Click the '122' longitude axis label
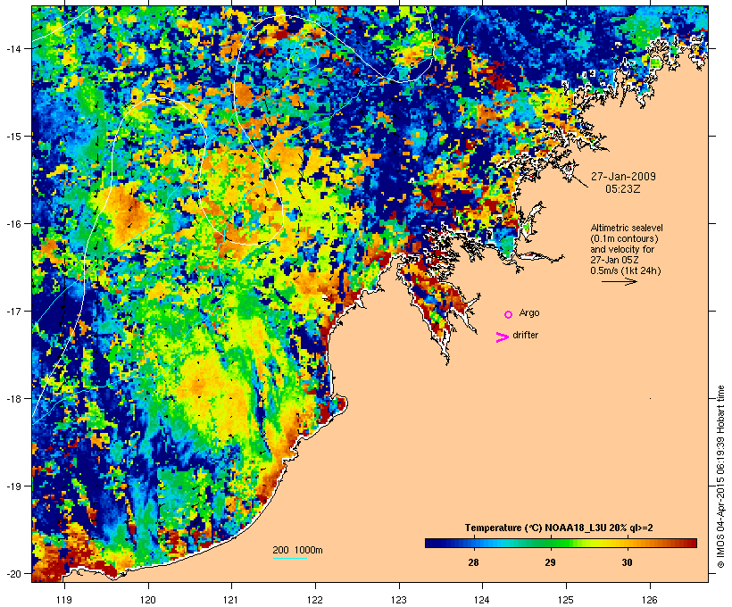732x607 pixels. click(315, 600)
